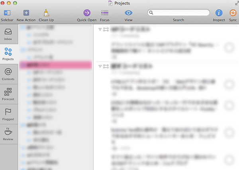Select the Projects perspective tab

click(8, 54)
